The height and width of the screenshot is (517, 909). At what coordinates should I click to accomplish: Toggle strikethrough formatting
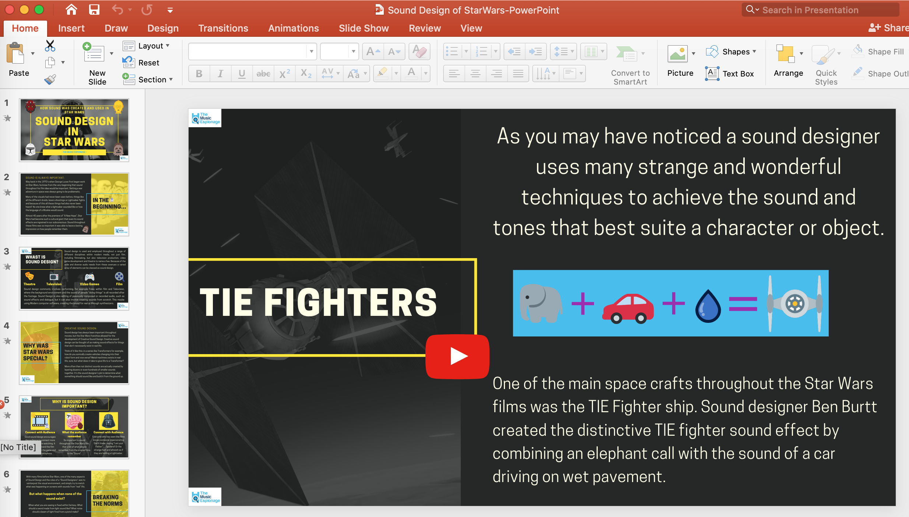(x=263, y=74)
